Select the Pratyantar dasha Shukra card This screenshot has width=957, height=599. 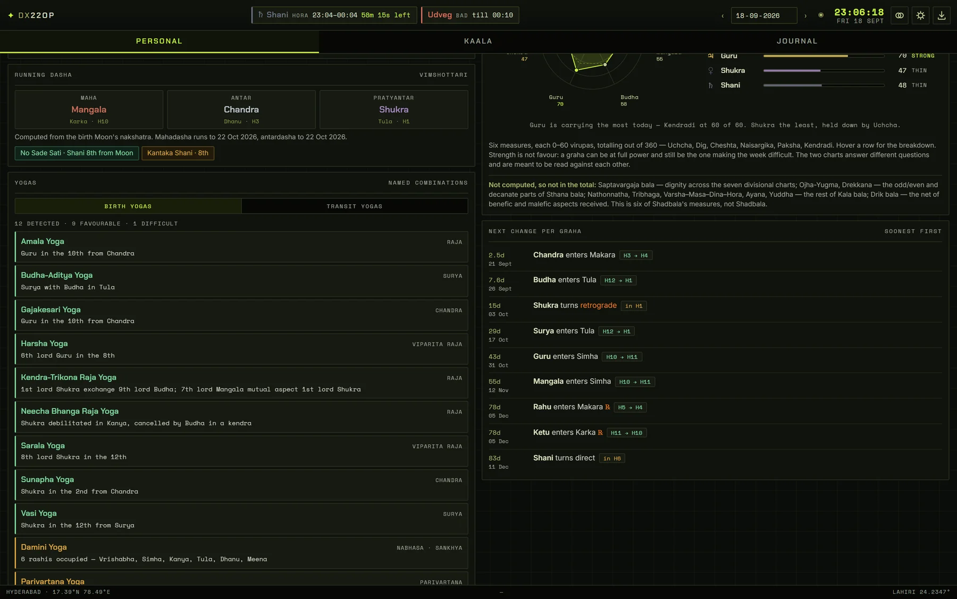coord(394,110)
